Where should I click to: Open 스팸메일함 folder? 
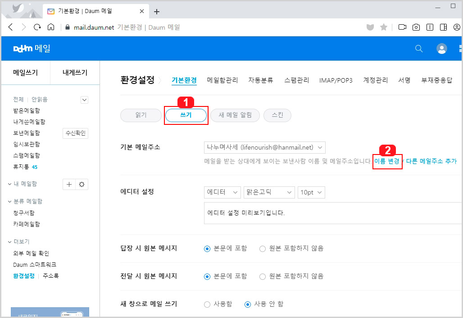click(x=27, y=155)
